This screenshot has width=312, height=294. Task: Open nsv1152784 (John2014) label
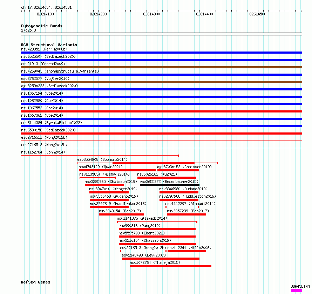point(43,152)
